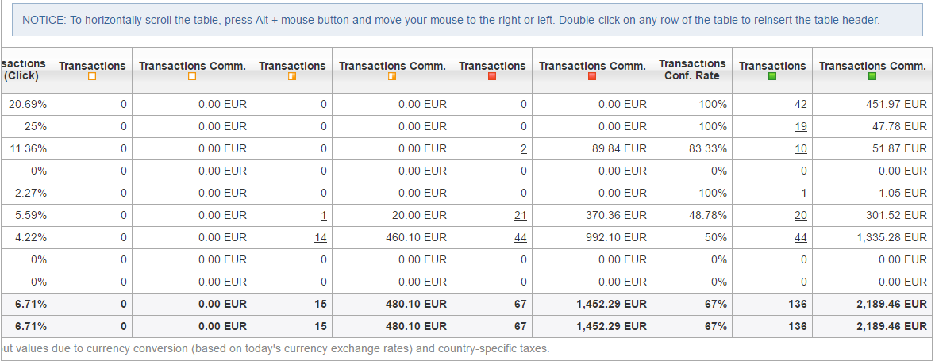The width and height of the screenshot is (935, 361).
Task: Open the 14 transactions link
Action: tap(321, 237)
